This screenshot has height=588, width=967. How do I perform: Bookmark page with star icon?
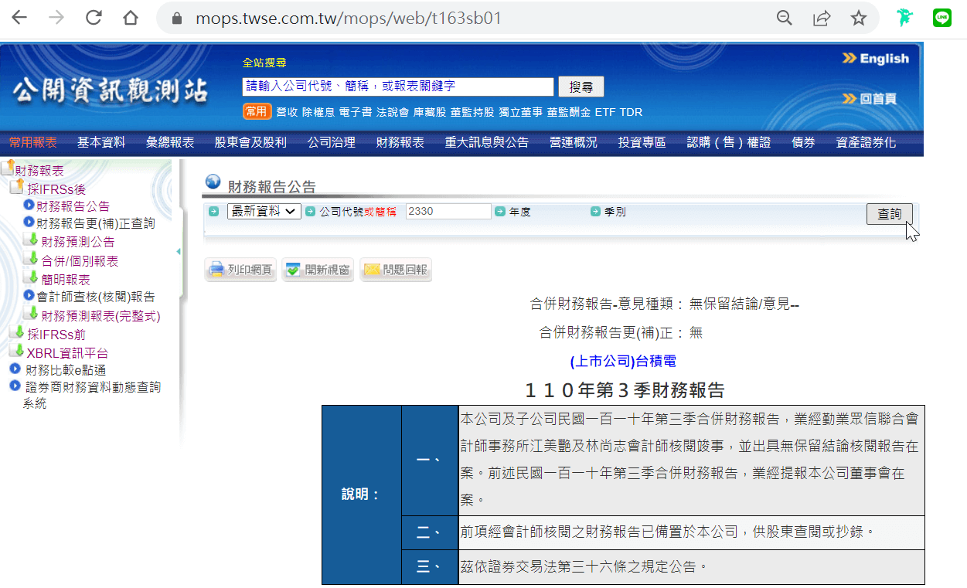click(859, 18)
